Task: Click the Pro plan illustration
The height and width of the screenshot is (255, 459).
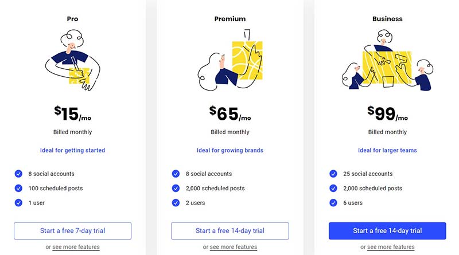Action: coord(72,61)
